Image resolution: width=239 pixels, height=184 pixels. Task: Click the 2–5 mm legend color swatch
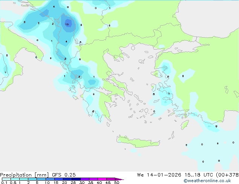click(x=32, y=179)
